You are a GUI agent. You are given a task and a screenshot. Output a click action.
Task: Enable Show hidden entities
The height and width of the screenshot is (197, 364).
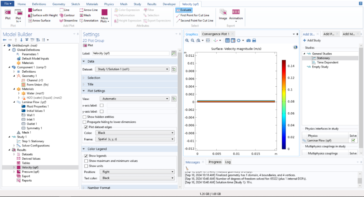(x=84, y=117)
